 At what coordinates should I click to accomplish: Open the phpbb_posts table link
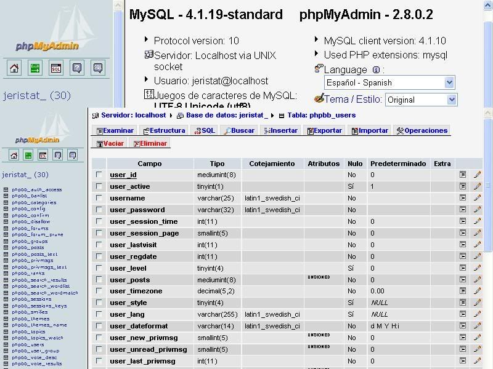click(x=28, y=248)
